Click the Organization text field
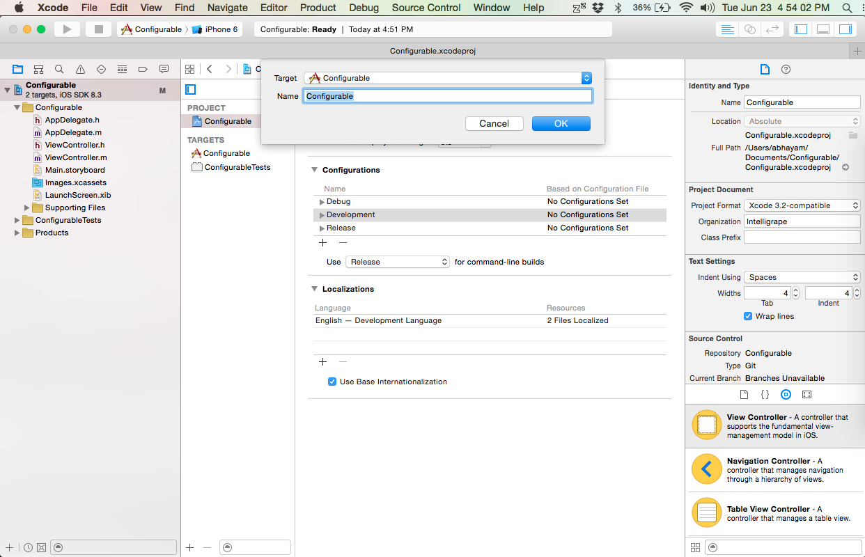865x557 pixels. [x=802, y=221]
